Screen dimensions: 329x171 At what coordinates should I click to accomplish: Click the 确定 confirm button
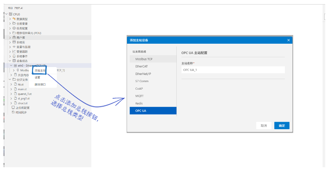(282, 125)
